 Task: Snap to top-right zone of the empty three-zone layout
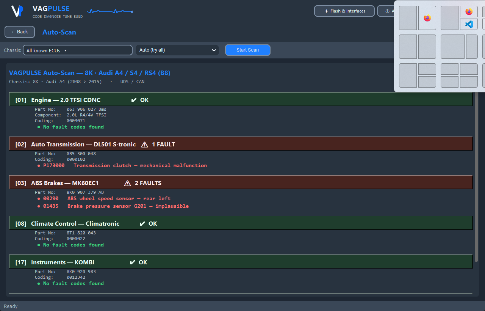[x=427, y=69]
